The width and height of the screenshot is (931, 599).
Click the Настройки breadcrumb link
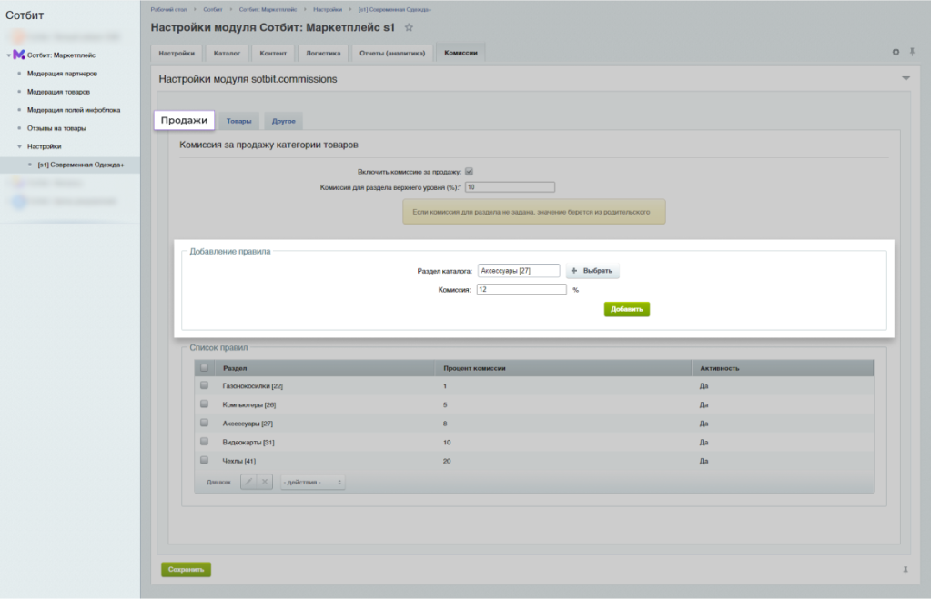[x=328, y=9]
